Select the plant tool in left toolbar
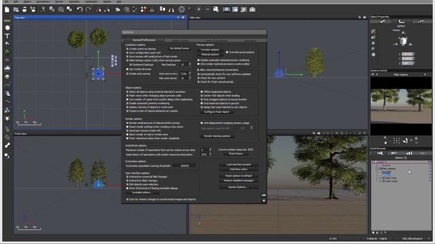 pos(7,52)
